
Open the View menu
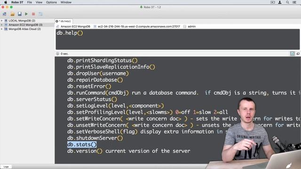coord(39,2)
